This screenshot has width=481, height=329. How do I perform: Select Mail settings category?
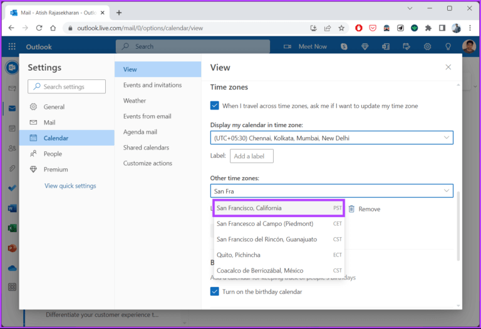[67, 122]
